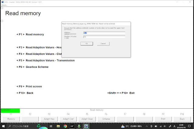Click the IME input mode A indicator
Screen dimensions: 194x129
coord(174,126)
